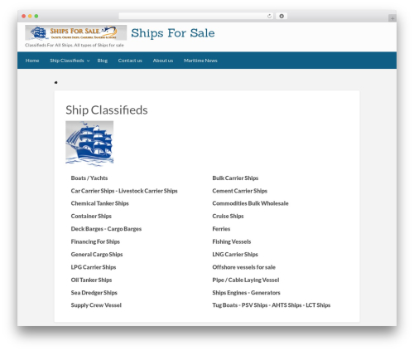Open Car Carrier Ships - Livestock Carrier Ships
414x351 pixels.
[x=124, y=191]
